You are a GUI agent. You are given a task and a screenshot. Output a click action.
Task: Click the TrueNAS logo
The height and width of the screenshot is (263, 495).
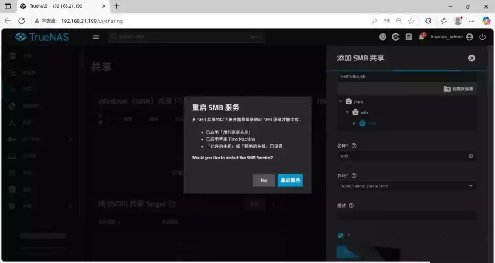coord(42,37)
